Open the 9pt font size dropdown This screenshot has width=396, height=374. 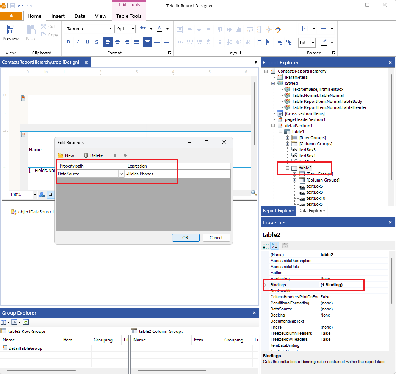tap(133, 29)
